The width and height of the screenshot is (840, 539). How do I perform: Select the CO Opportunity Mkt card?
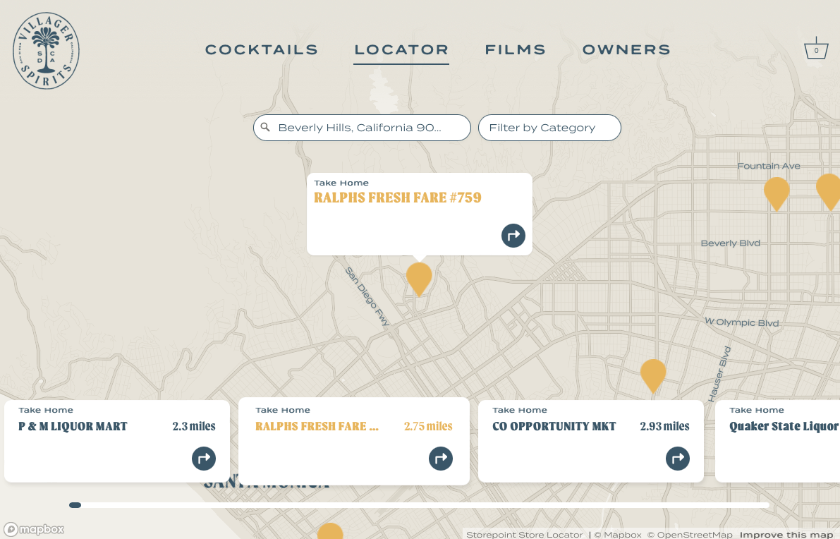[x=591, y=441]
